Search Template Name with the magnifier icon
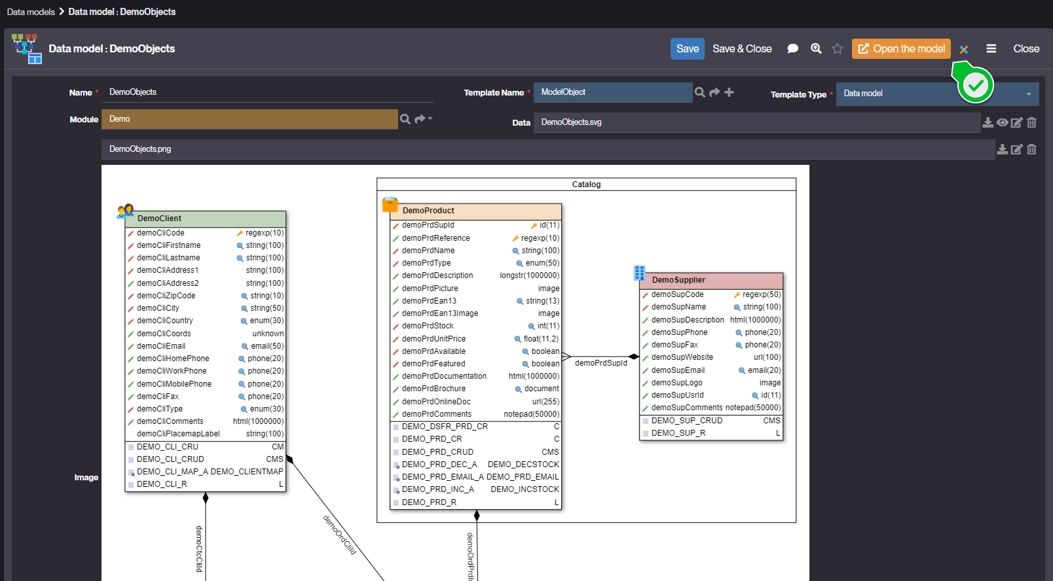1053x581 pixels. click(700, 92)
